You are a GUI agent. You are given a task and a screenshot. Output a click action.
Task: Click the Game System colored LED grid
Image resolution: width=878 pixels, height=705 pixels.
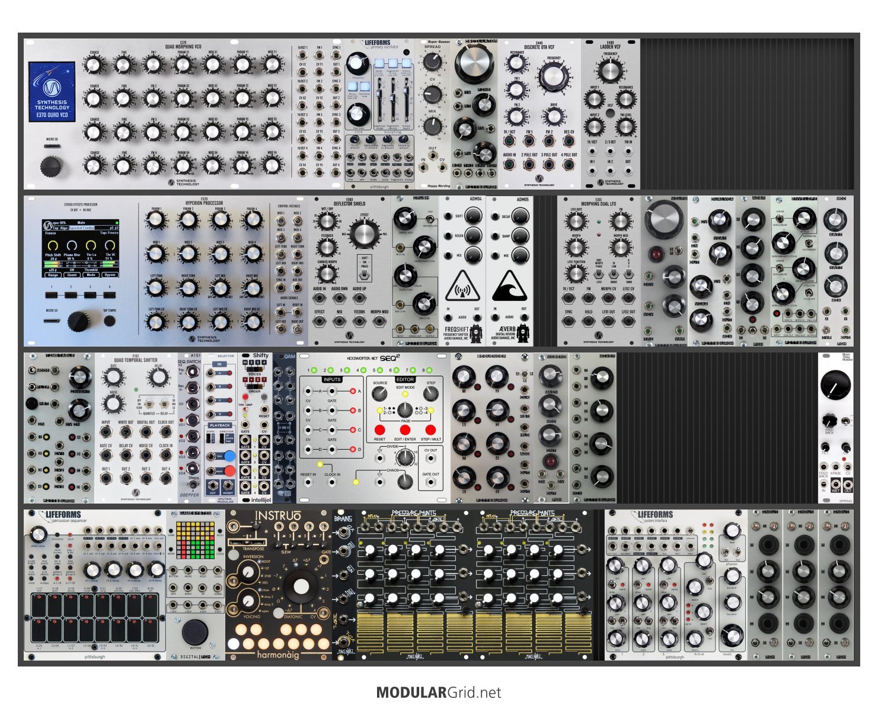click(x=196, y=540)
